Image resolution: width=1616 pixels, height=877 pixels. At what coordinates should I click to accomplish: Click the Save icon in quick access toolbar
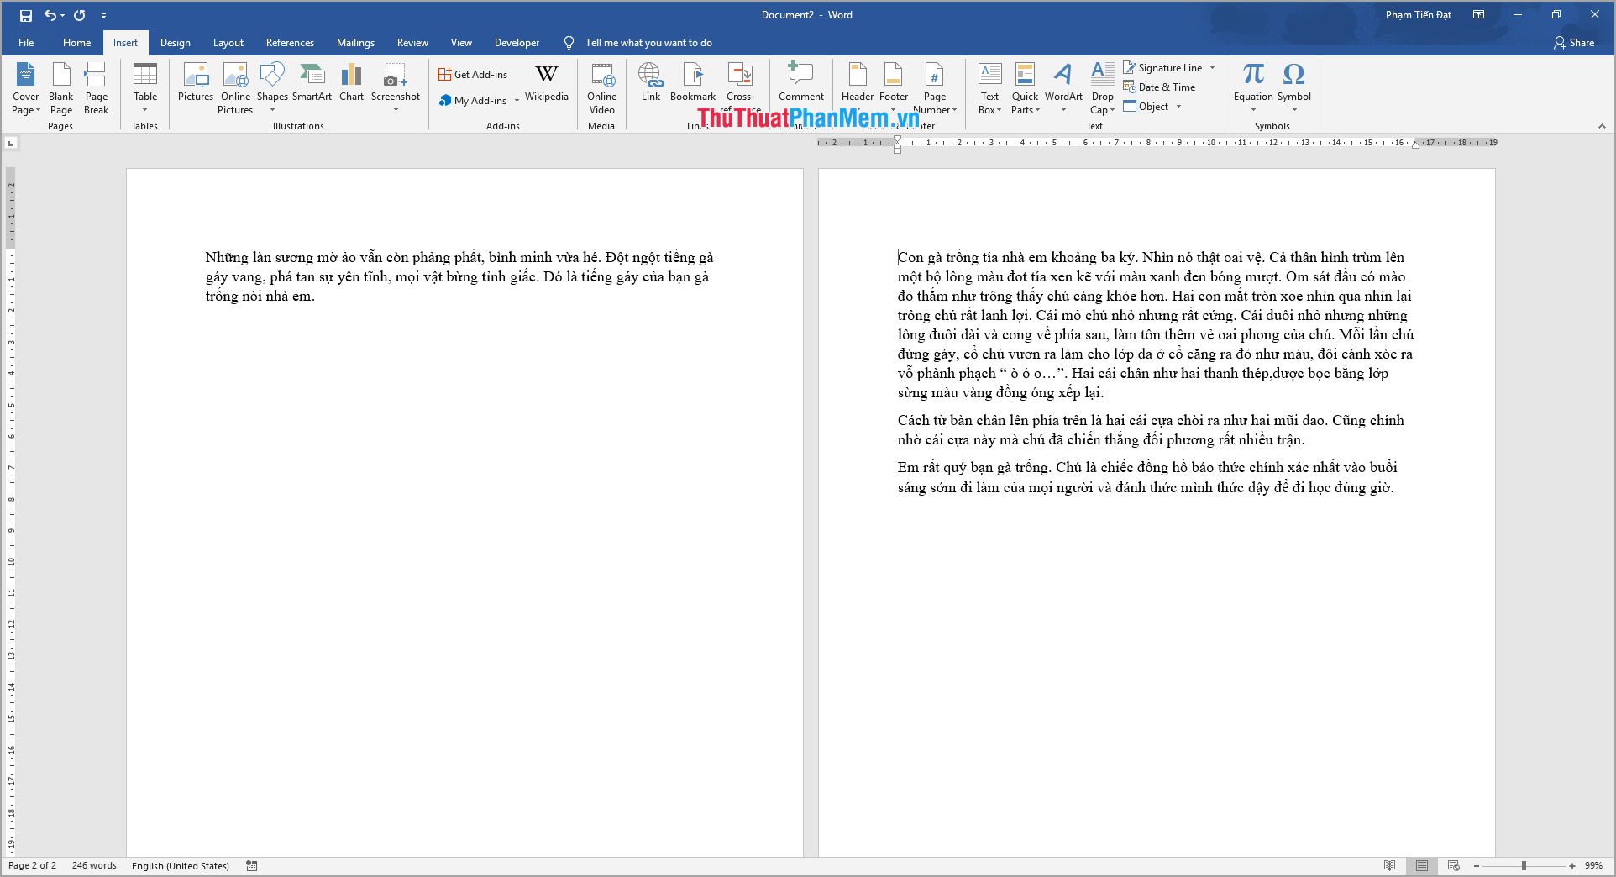[x=26, y=15]
